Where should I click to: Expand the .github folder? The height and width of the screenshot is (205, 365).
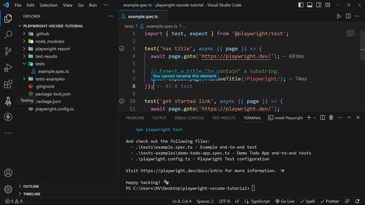pos(24,34)
